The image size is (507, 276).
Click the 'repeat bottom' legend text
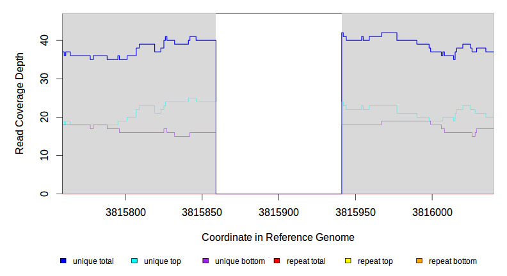pyautogui.click(x=453, y=261)
